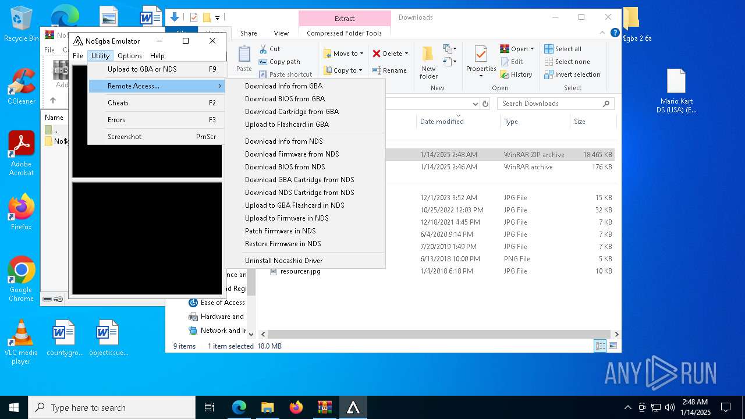
Task: Open Google Chrome desktop shortcut
Action: [x=21, y=279]
